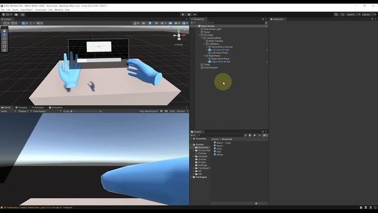Image resolution: width=378 pixels, height=213 pixels.
Task: Switch to the Scene tab
Action: [6, 19]
